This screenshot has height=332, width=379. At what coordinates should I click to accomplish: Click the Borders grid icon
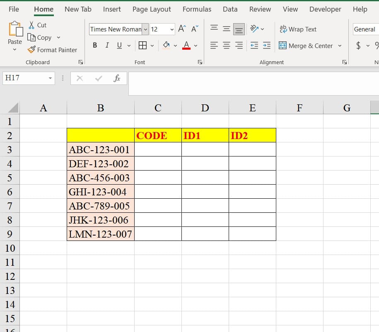tap(142, 46)
